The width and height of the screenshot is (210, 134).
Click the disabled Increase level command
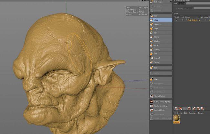(x=161, y=10)
